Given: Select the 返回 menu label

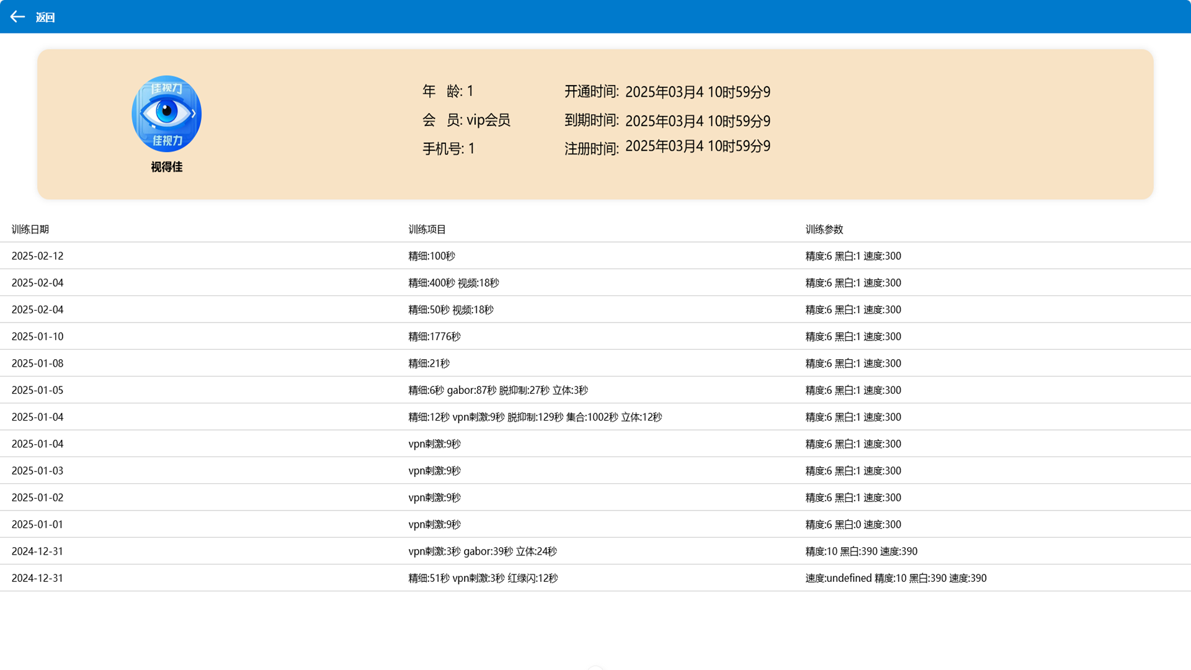Looking at the screenshot, I should click(x=45, y=17).
